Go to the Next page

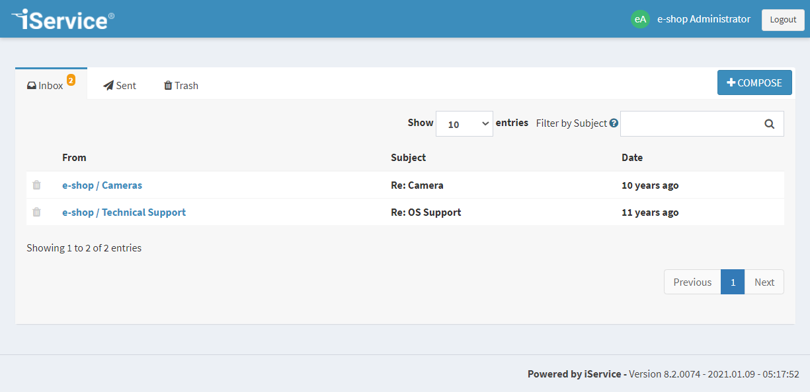[x=764, y=282]
